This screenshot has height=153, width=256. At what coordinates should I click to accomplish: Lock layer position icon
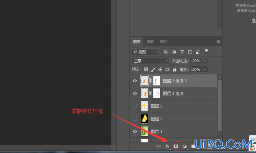coord(160,70)
